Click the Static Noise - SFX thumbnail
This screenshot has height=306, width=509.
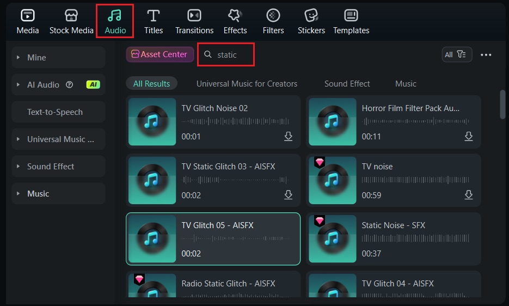[333, 239]
